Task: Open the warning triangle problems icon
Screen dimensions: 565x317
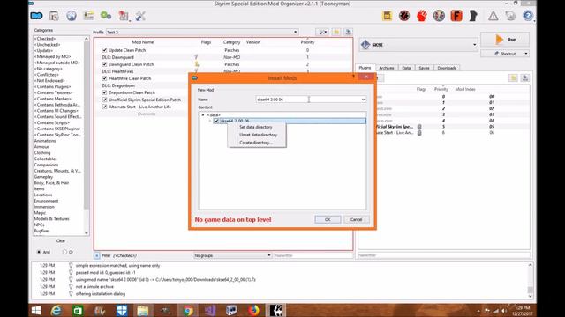Action: pyautogui.click(x=493, y=16)
